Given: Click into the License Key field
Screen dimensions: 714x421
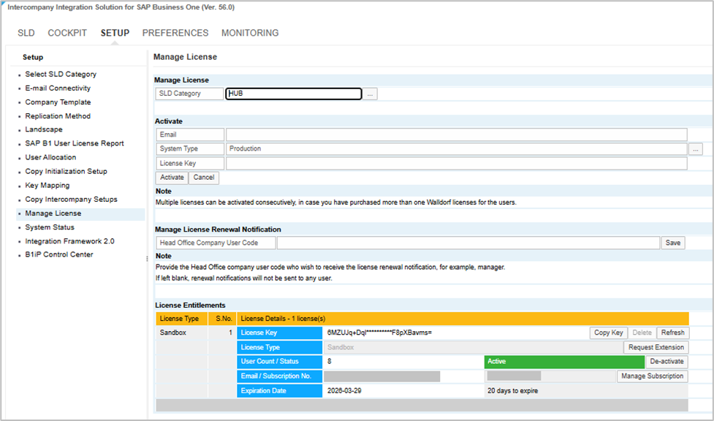Looking at the screenshot, I should coord(456,164).
